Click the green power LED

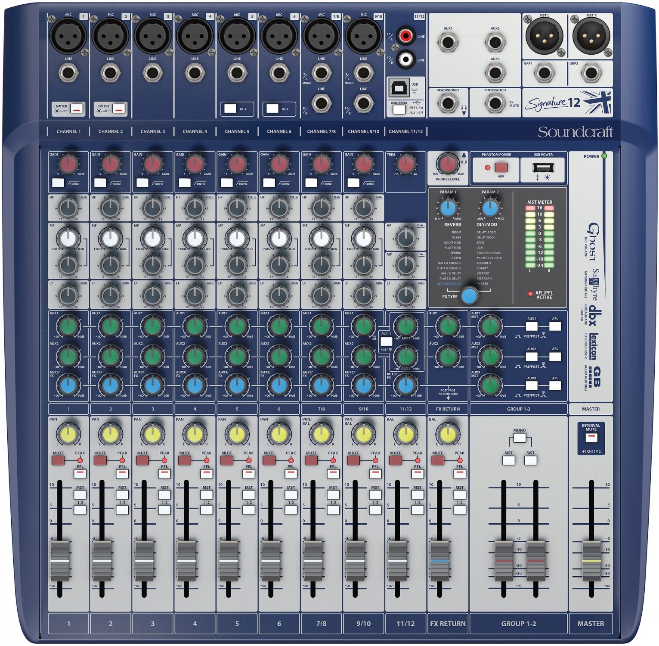pos(604,156)
